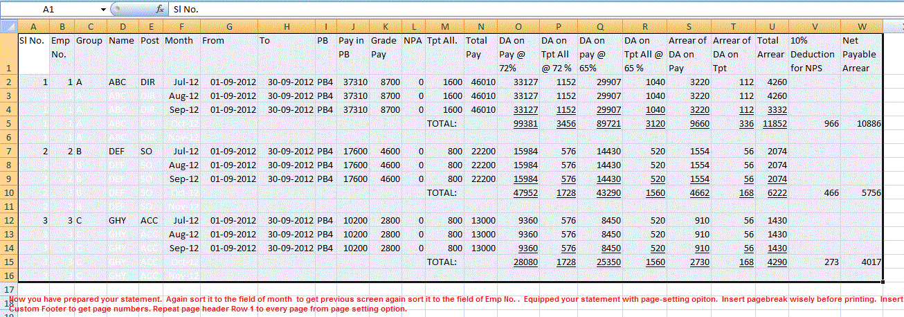This screenshot has width=904, height=317.
Task: Click the formula bar containing 'Sl No.'
Action: tap(485, 10)
